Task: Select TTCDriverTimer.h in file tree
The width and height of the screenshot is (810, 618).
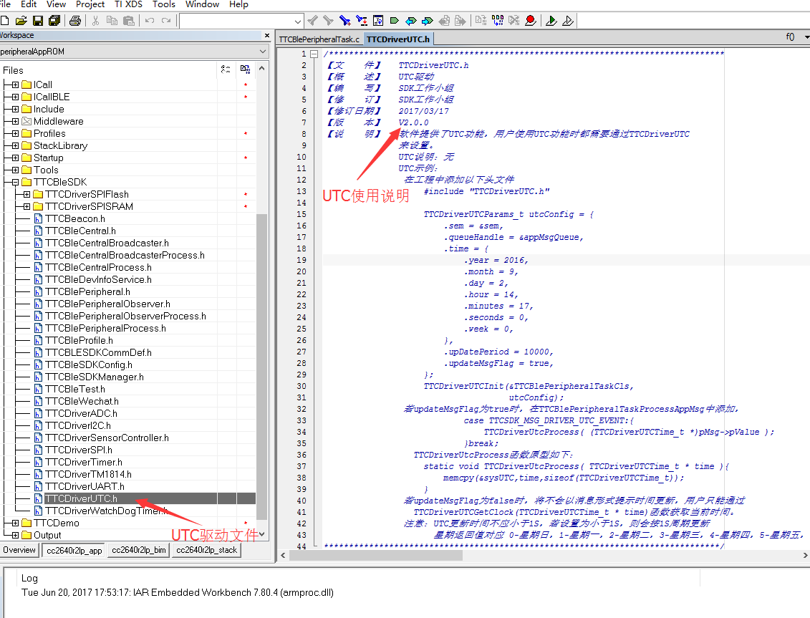Action: point(84,462)
